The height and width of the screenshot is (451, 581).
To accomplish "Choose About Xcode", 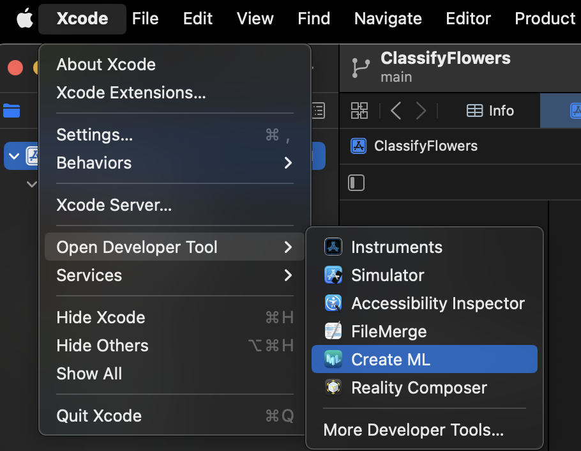I will click(174, 65).
